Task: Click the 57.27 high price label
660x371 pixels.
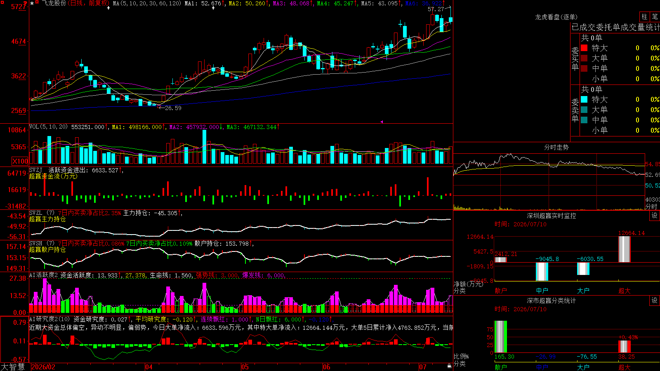Action: pos(436,9)
